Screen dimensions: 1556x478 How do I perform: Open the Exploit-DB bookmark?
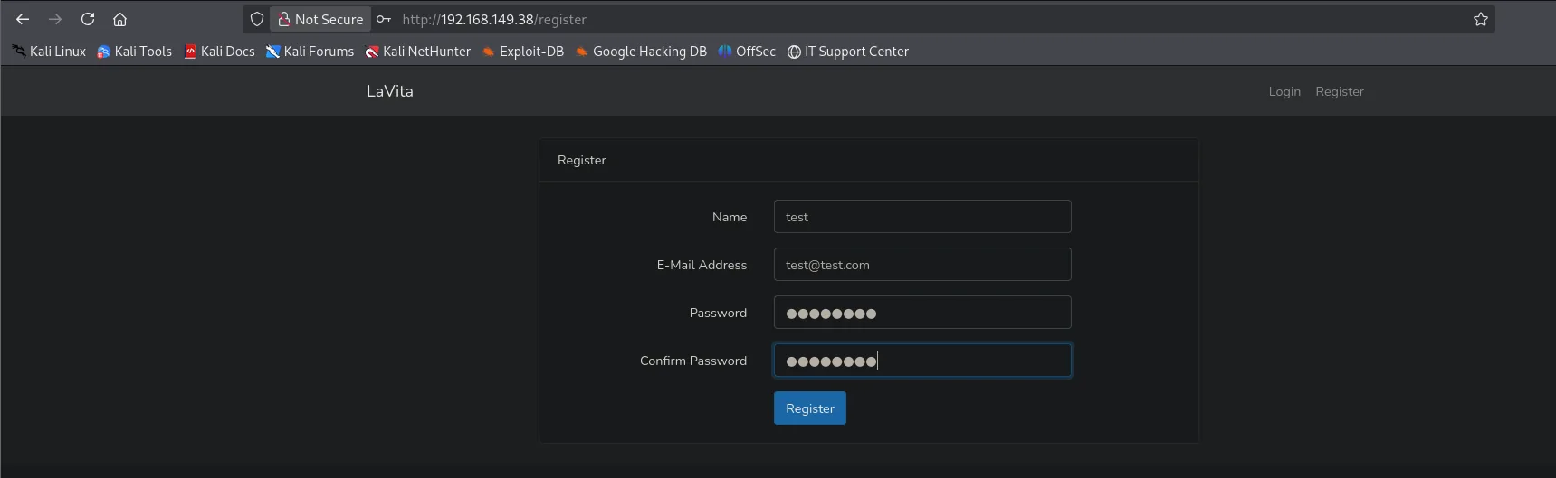(x=522, y=52)
